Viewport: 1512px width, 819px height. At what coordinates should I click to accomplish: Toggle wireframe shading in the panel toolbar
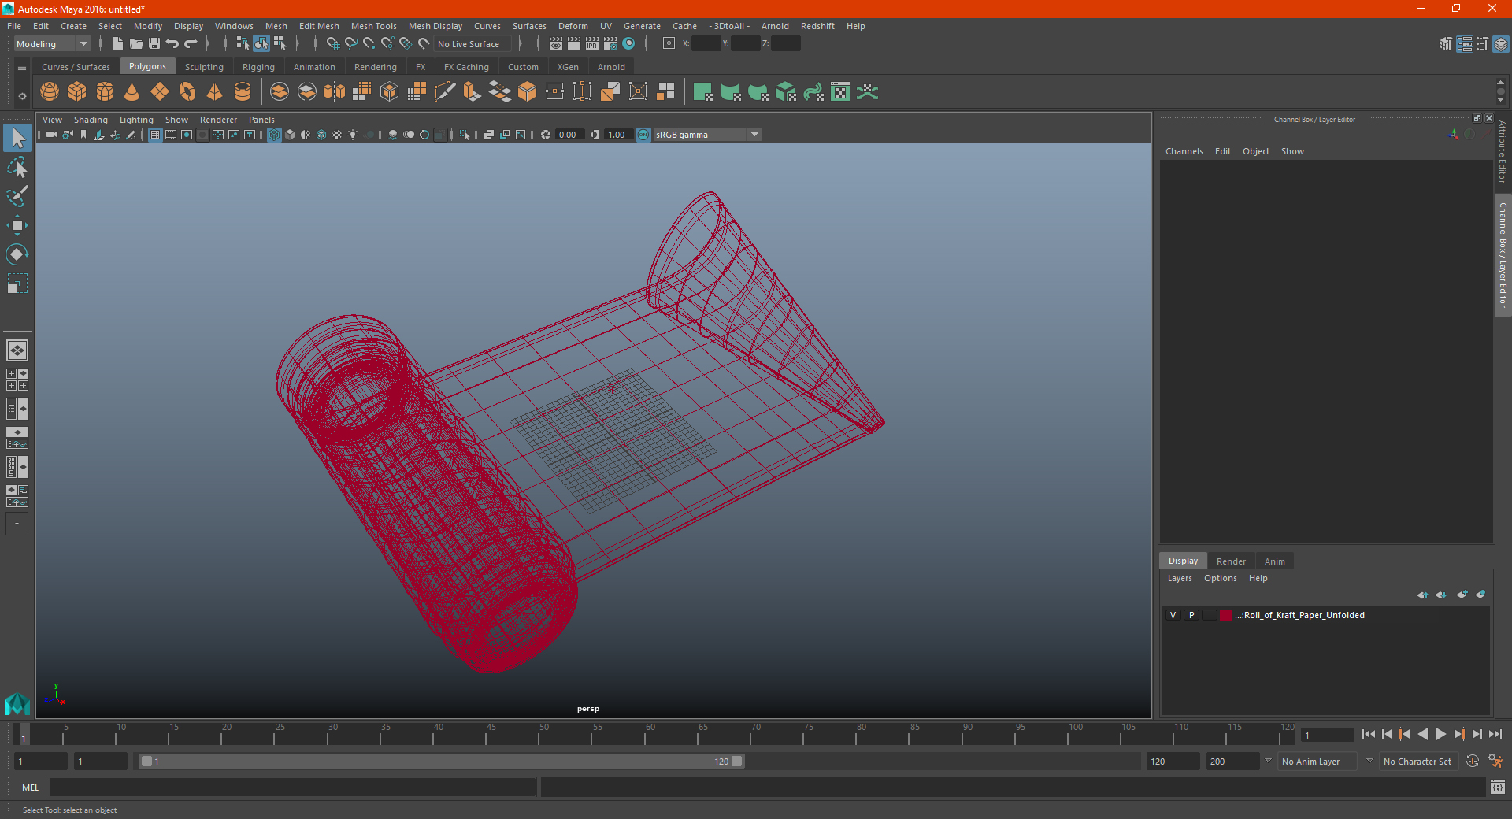coord(274,135)
